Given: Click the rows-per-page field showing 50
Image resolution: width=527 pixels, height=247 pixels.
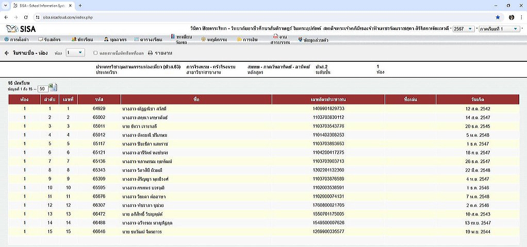Looking at the screenshot, I should 43,89.
